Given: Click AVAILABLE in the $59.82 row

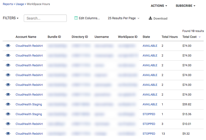Looking at the screenshot, I should click(150, 104).
